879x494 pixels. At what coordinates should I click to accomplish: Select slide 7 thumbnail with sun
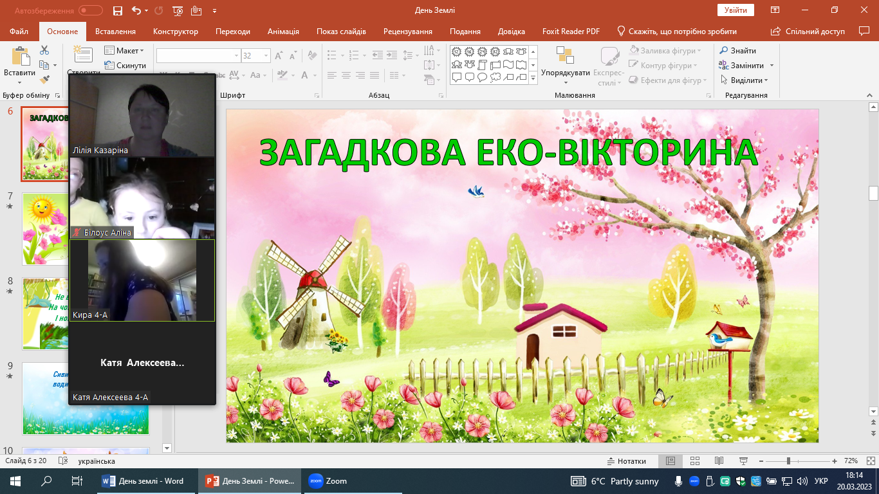point(45,228)
